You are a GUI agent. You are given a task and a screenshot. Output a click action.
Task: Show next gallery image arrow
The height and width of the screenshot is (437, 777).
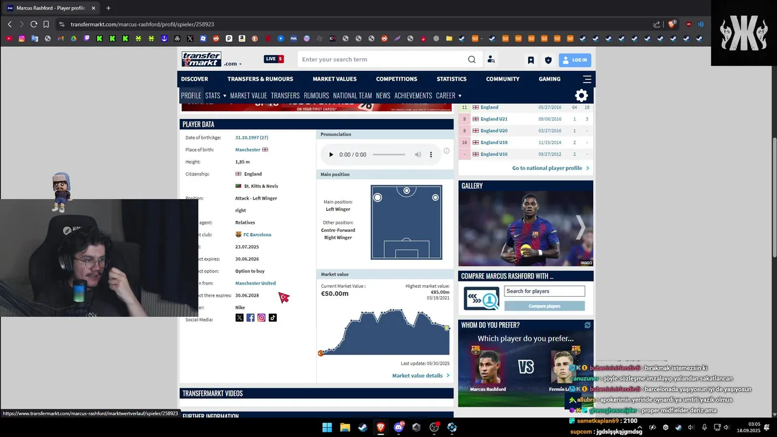(581, 228)
